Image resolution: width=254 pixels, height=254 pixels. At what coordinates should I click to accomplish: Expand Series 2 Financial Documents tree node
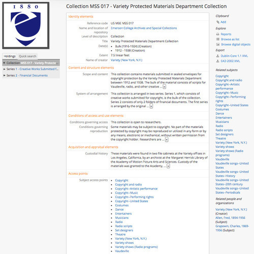4,76
